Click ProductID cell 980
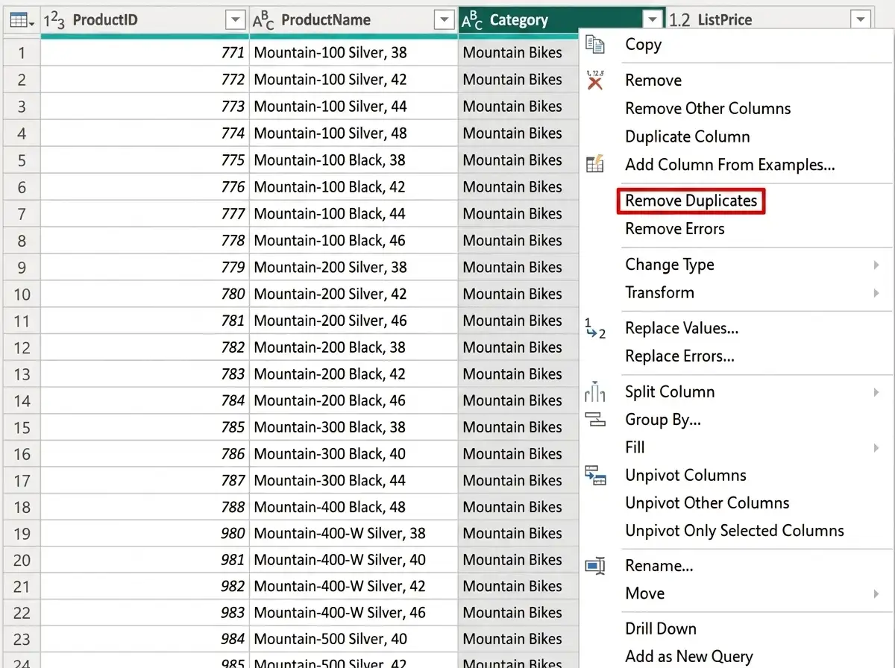895x668 pixels. [145, 534]
